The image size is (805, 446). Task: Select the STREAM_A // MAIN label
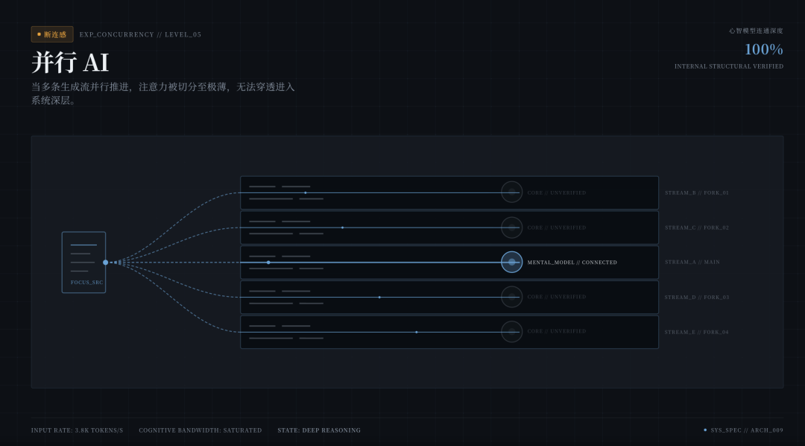point(692,262)
